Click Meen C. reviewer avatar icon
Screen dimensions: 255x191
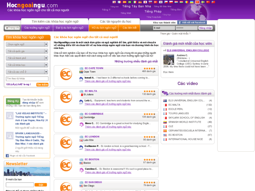pyautogui.click(x=81, y=125)
